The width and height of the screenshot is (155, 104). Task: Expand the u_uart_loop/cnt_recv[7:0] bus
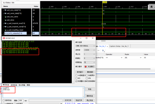(x=3, y=23)
